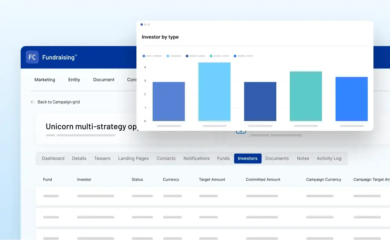Switch to the Dashboard tab
390x240 pixels.
click(53, 159)
